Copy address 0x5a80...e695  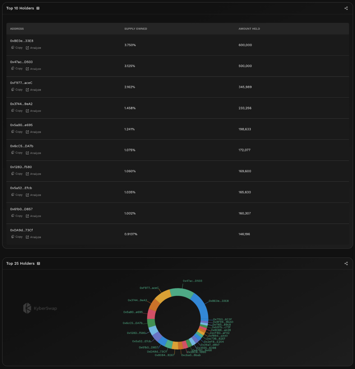[x=17, y=132]
